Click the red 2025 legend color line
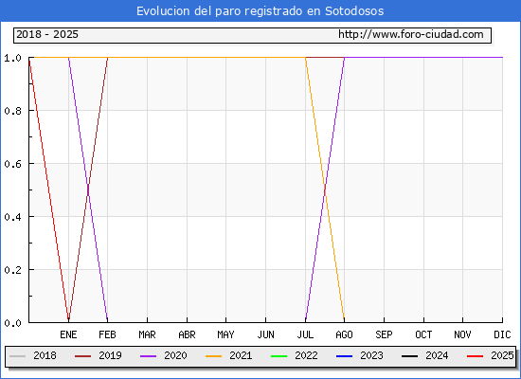This screenshot has height=379, width=521. (476, 356)
